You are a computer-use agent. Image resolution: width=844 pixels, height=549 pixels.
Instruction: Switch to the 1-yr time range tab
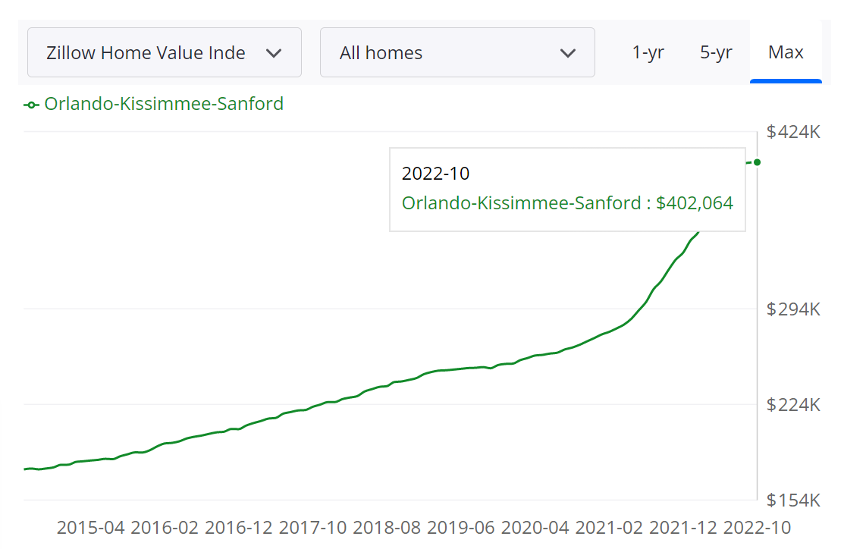(648, 52)
